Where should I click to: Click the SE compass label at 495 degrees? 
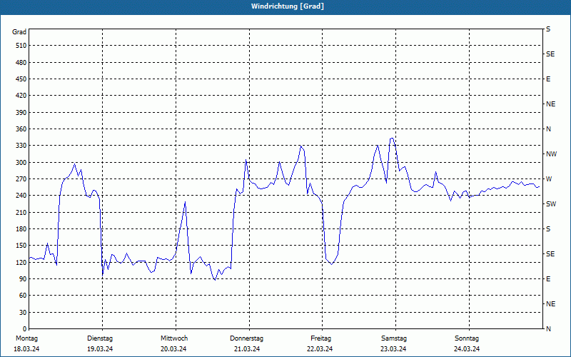click(550, 54)
